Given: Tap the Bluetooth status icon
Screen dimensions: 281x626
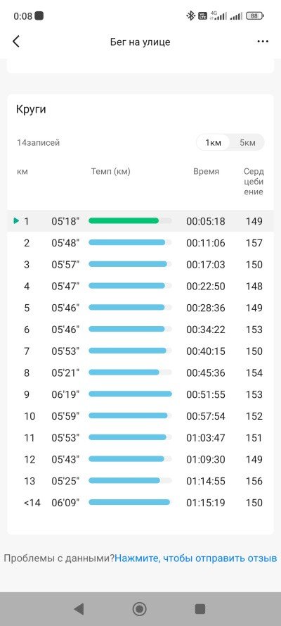Looking at the screenshot, I should pos(190,16).
